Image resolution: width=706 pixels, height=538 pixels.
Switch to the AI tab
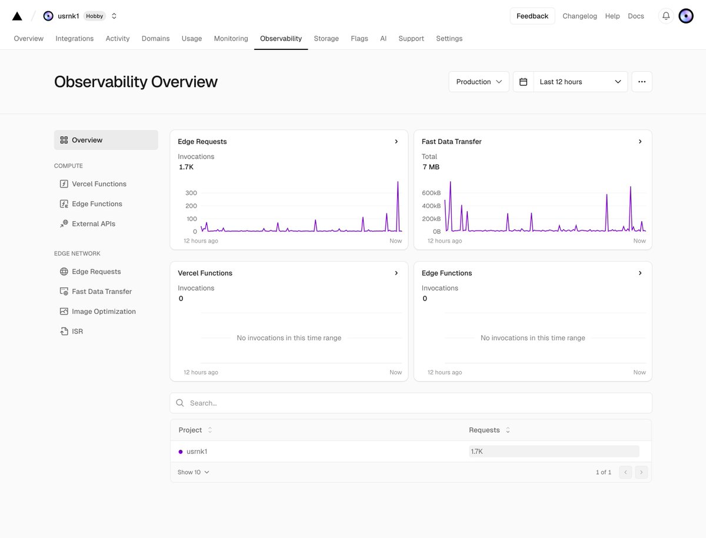384,39
